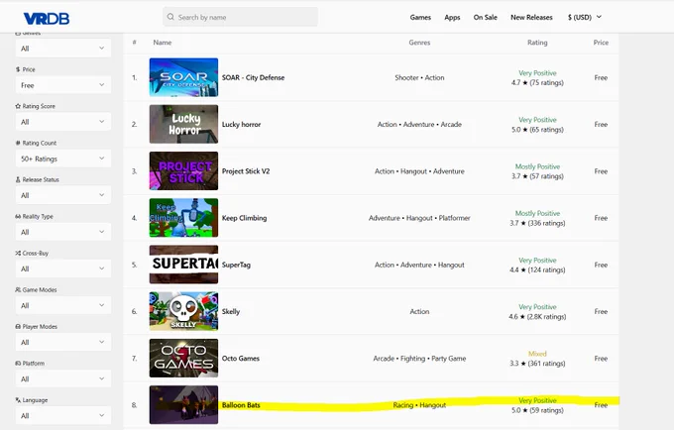Open SuperTag thumbnail image

coord(183,265)
